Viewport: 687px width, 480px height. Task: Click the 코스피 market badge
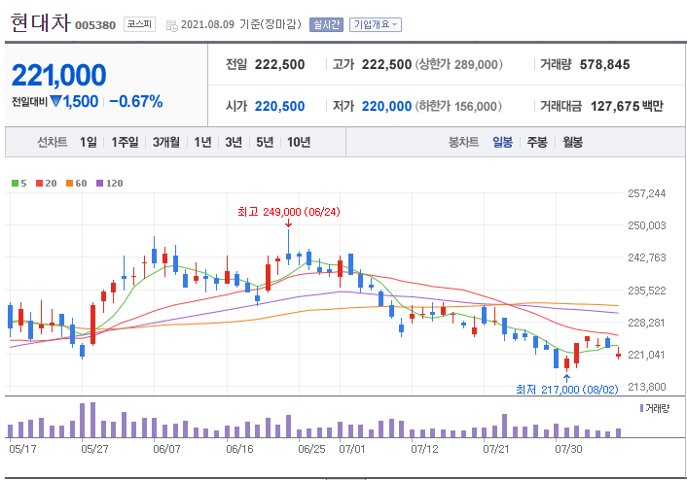(139, 24)
